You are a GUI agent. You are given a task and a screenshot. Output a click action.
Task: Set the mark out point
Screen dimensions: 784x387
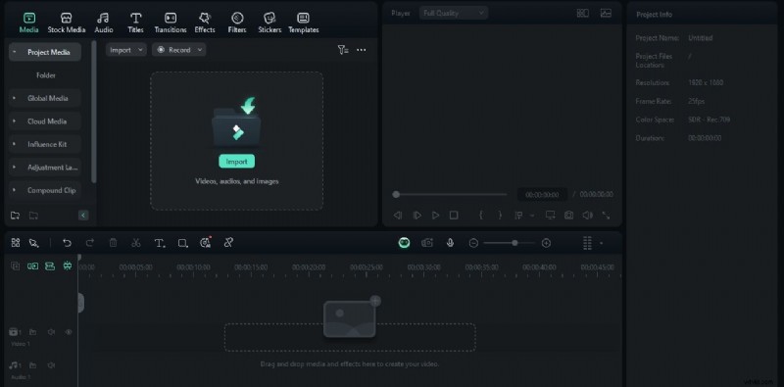[x=500, y=215]
